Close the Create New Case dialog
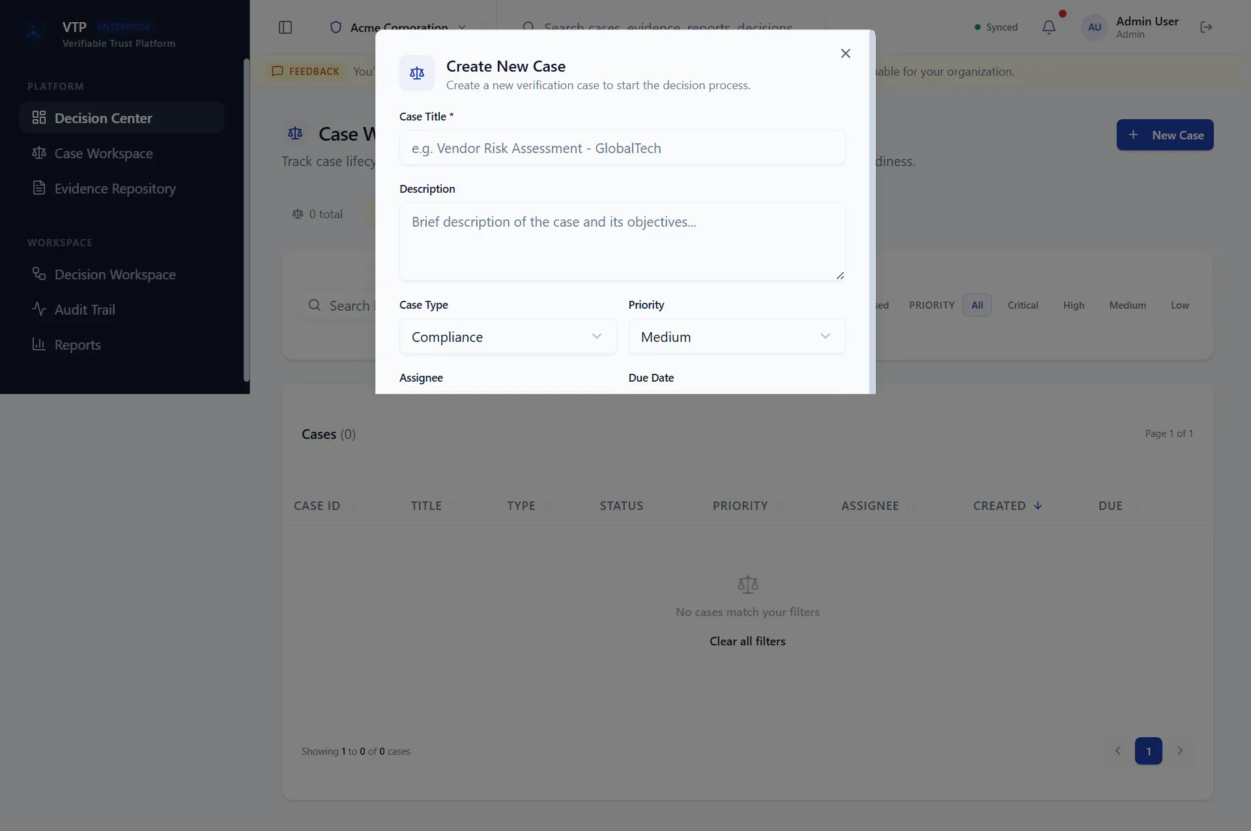1251x831 pixels. (x=845, y=53)
